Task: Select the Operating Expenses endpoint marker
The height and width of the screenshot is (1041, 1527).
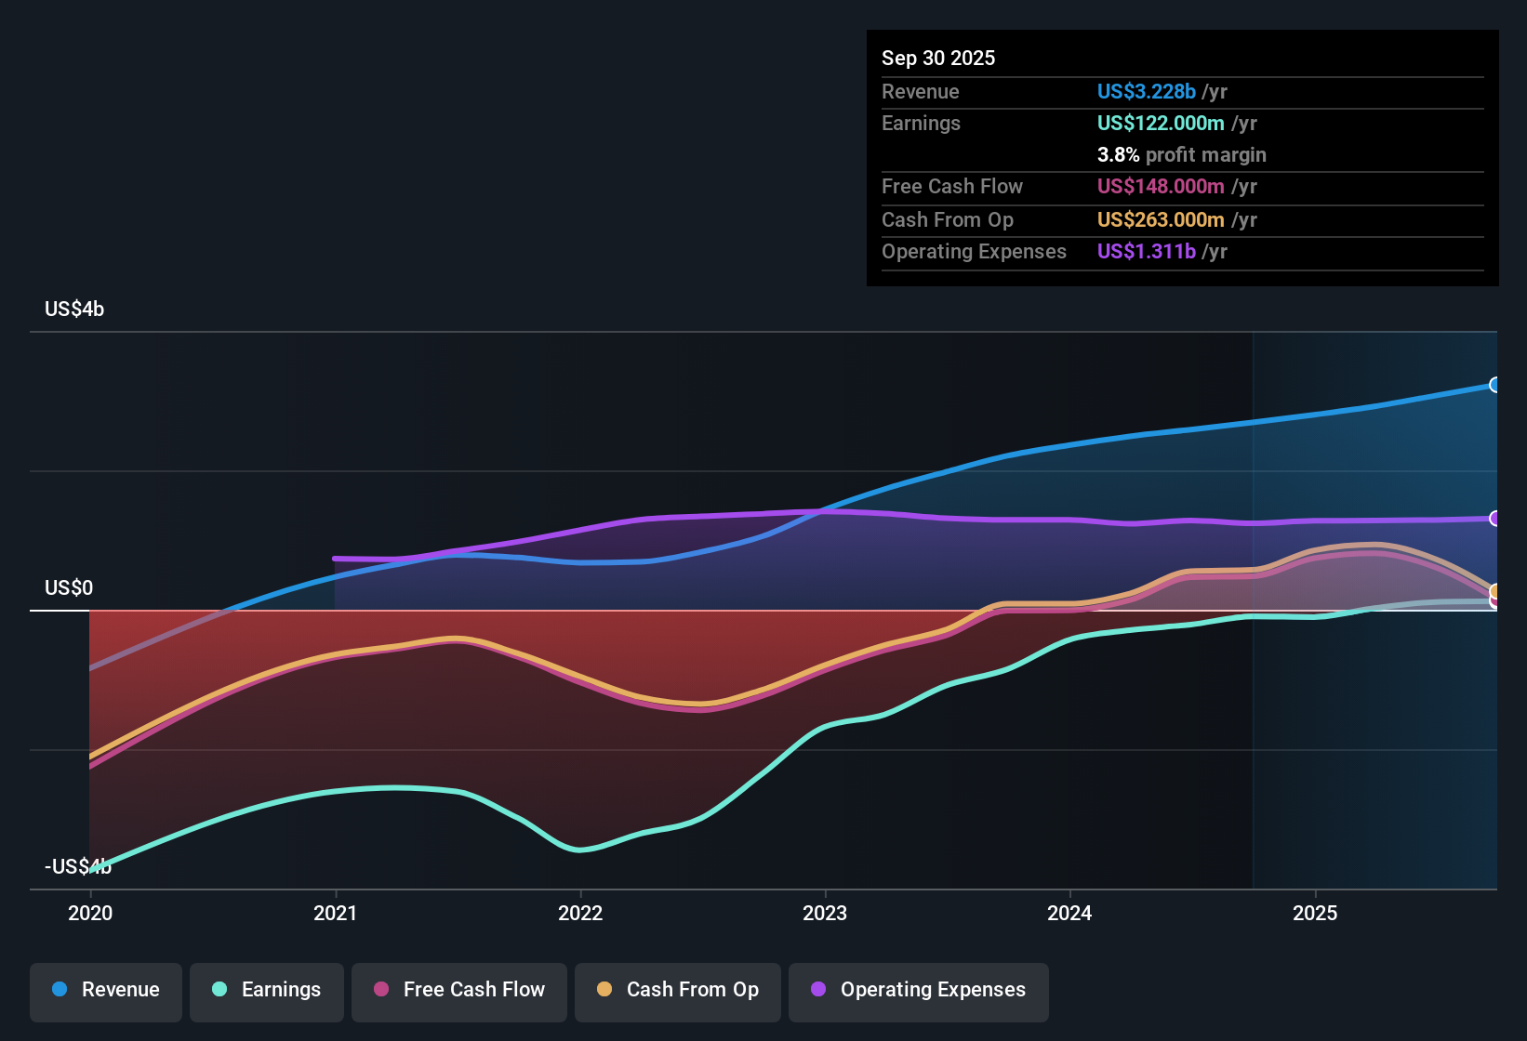Action: (1495, 519)
